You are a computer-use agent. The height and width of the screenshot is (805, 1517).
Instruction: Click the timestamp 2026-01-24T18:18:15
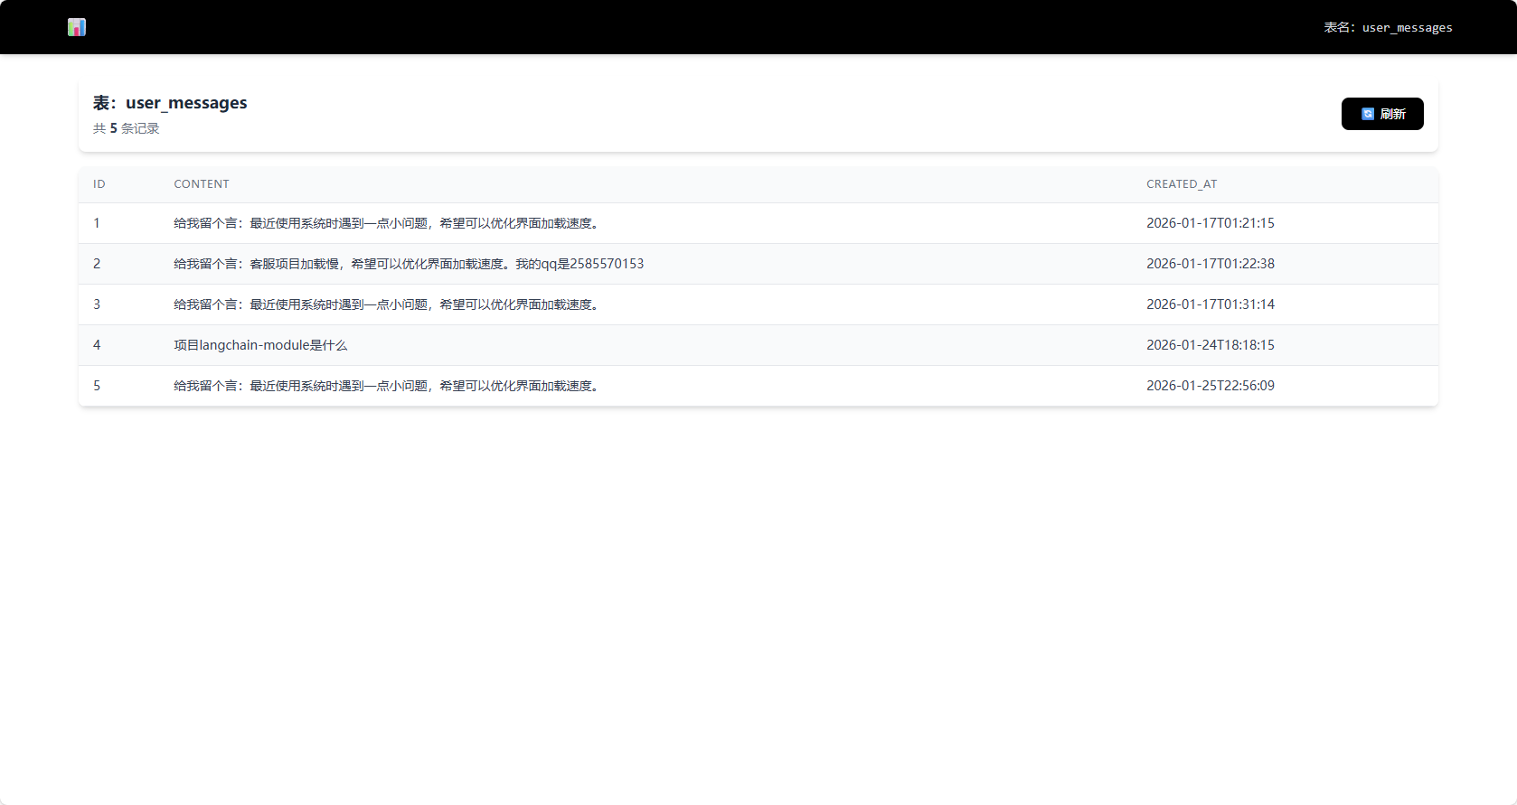tap(1210, 345)
